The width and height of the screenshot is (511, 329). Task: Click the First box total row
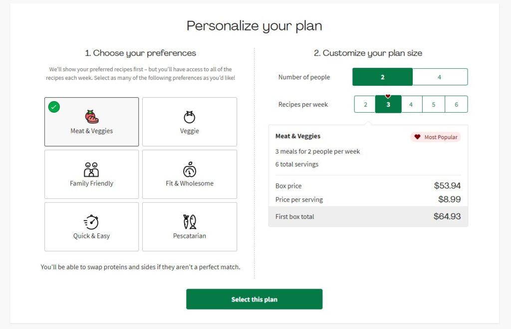tap(368, 217)
